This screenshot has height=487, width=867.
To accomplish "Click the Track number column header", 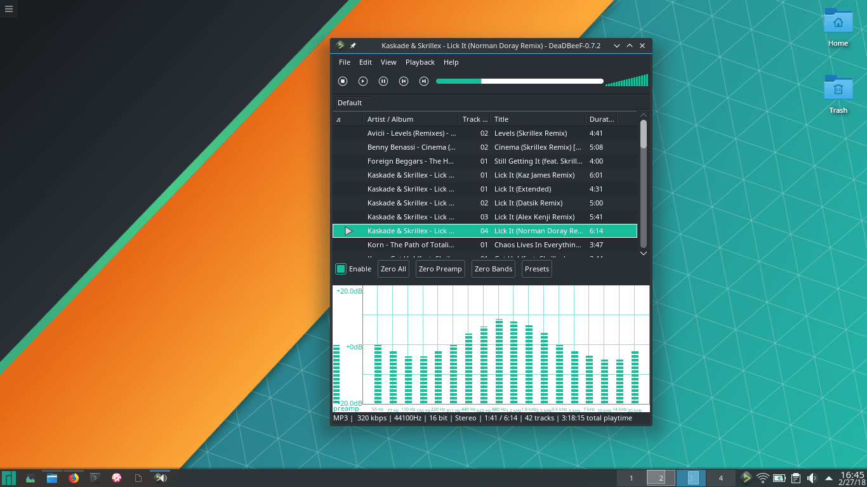I will (475, 119).
